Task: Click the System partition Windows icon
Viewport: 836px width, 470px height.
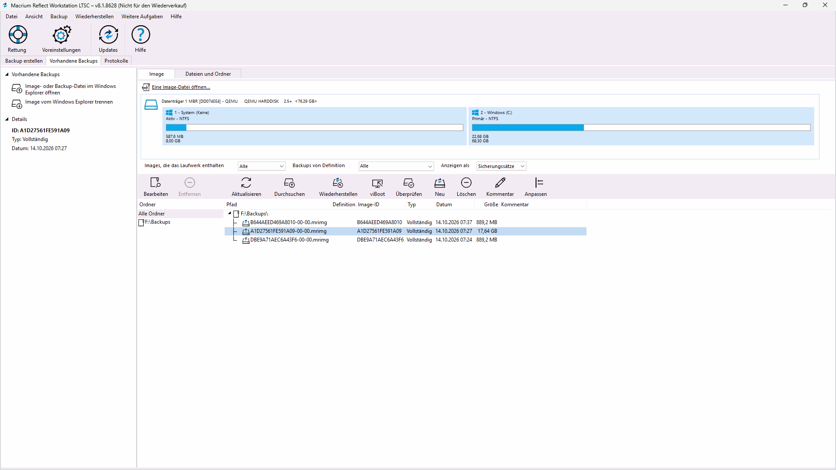Action: [x=169, y=113]
